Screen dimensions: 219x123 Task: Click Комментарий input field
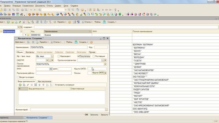[x=68, y=110]
